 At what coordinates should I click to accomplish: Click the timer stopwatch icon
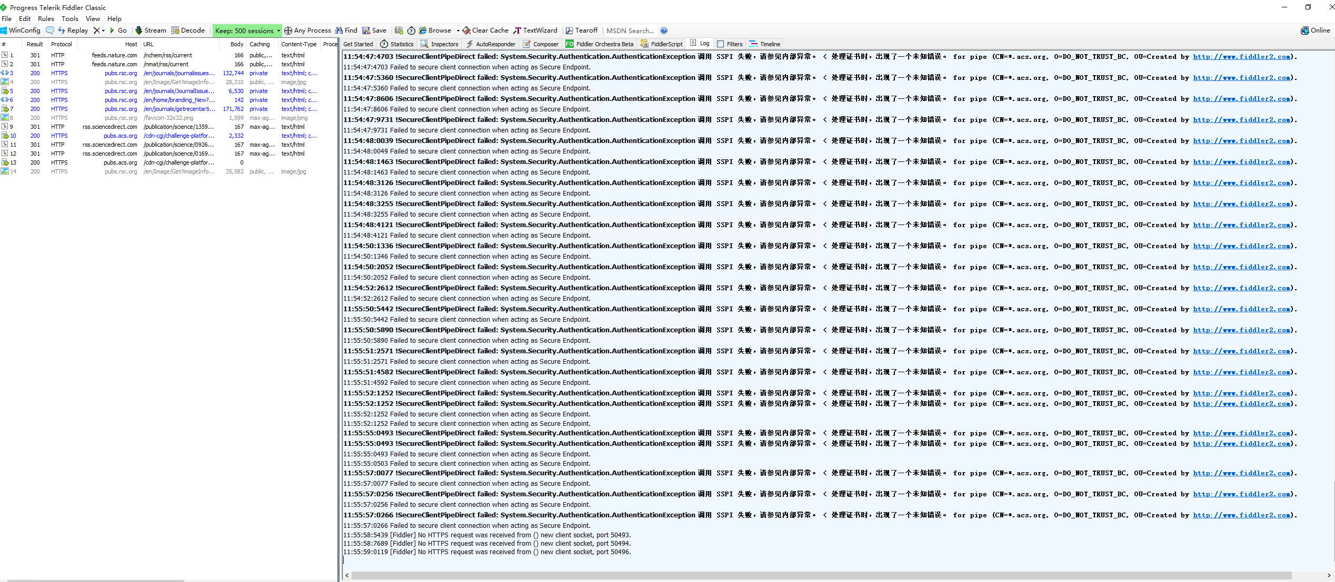(x=411, y=30)
